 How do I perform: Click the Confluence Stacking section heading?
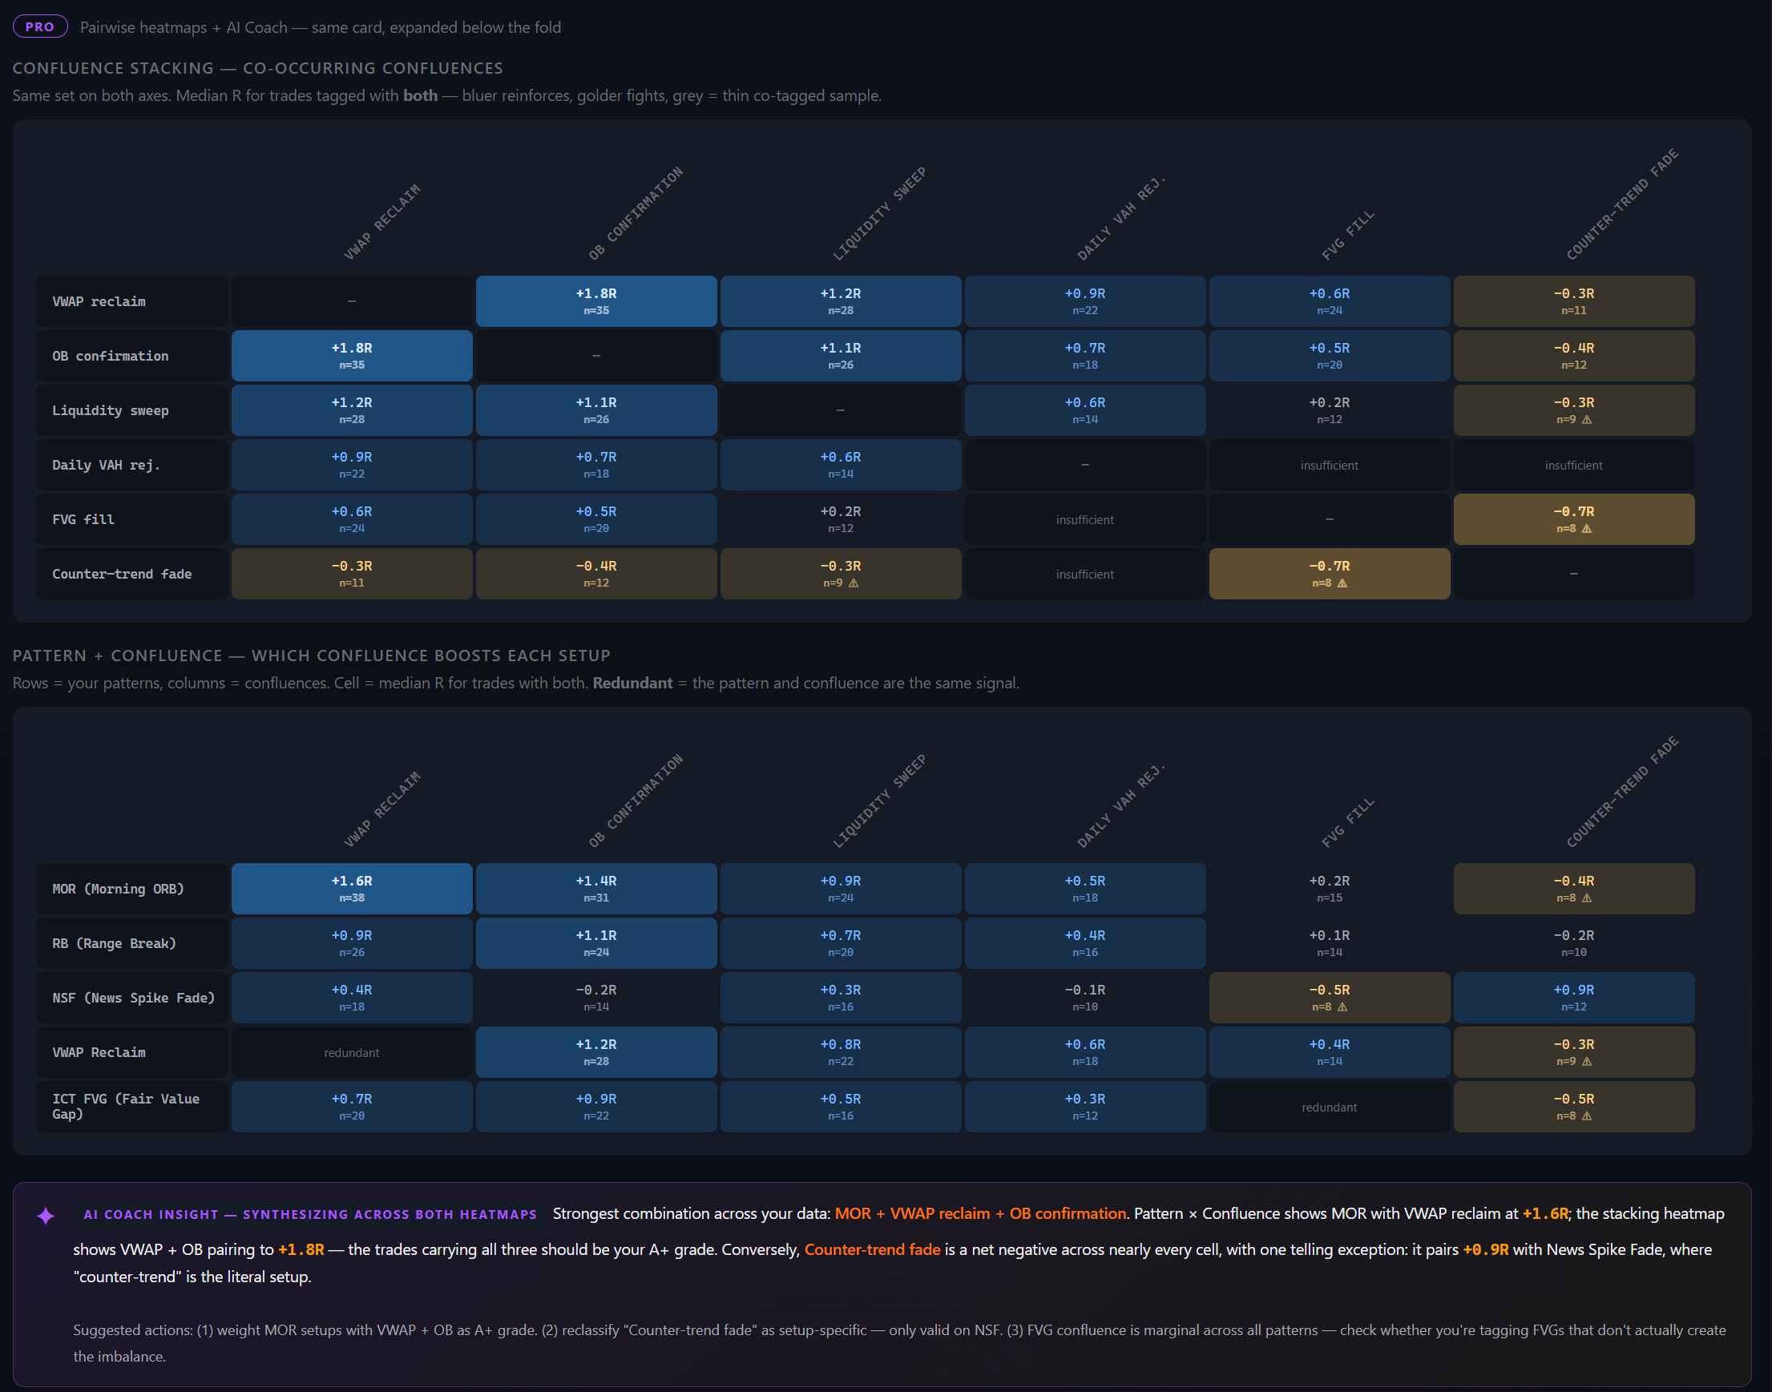coord(257,68)
